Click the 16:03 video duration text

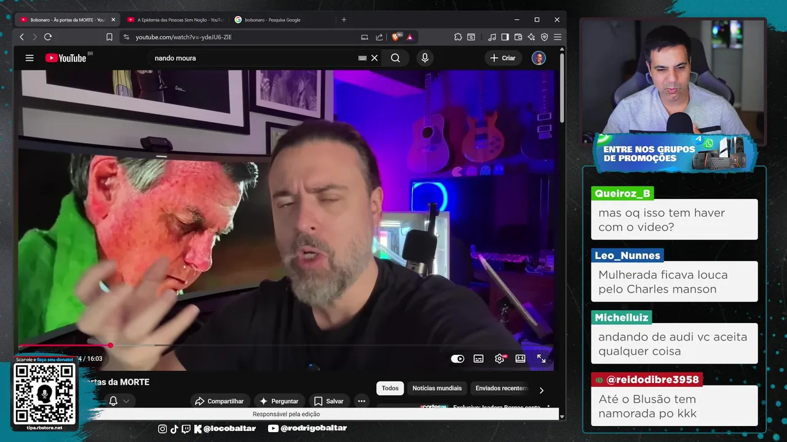(x=95, y=359)
